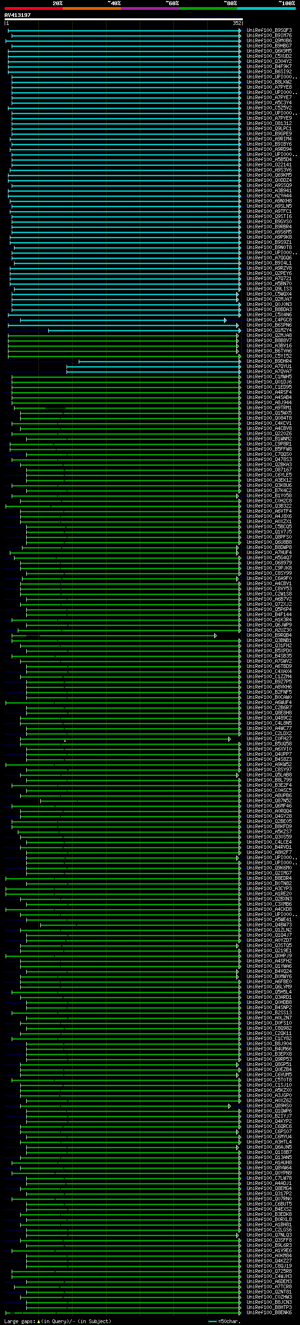Select label UniRef100_B1Y058

269,496
